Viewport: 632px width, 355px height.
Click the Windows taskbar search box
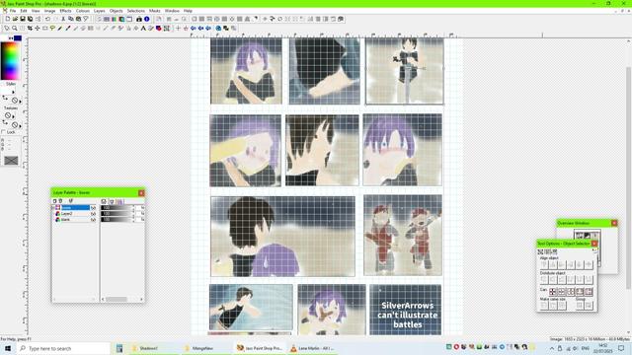pyautogui.click(x=63, y=348)
